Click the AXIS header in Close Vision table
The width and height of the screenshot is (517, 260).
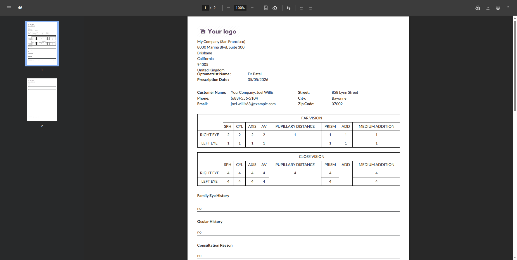click(252, 165)
